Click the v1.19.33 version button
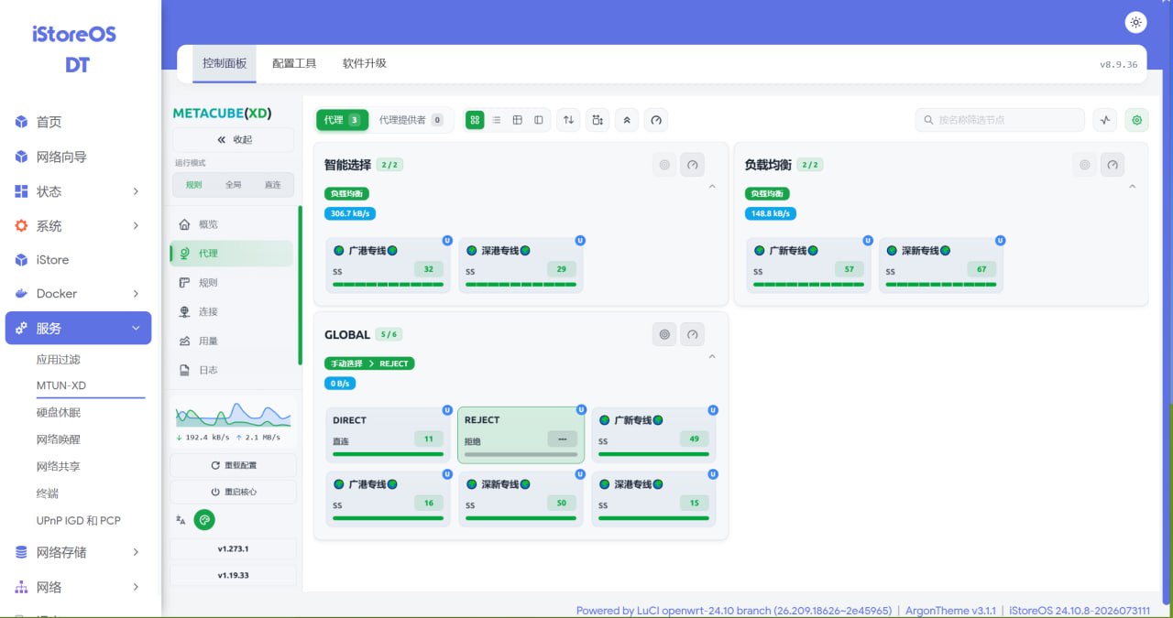 pos(233,576)
